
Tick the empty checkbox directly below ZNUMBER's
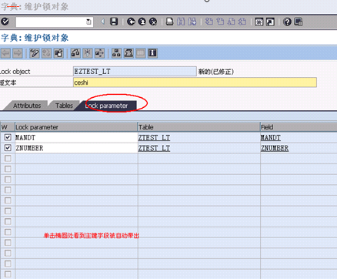8,159
